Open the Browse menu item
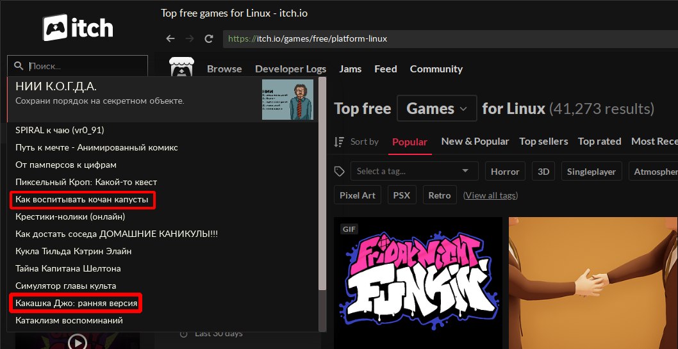The image size is (678, 349). 224,69
